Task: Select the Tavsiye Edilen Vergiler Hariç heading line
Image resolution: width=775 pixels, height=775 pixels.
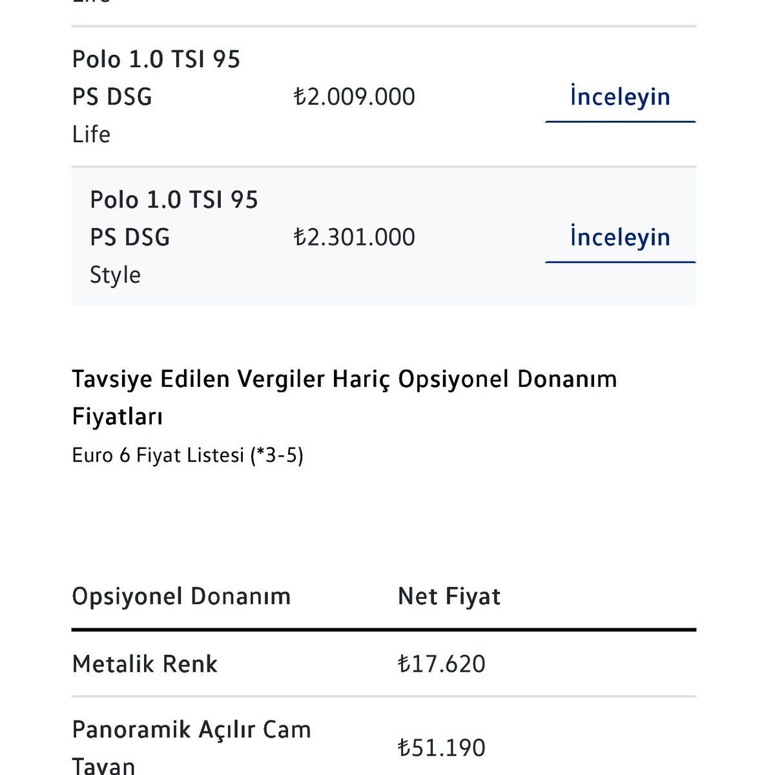Action: point(344,379)
